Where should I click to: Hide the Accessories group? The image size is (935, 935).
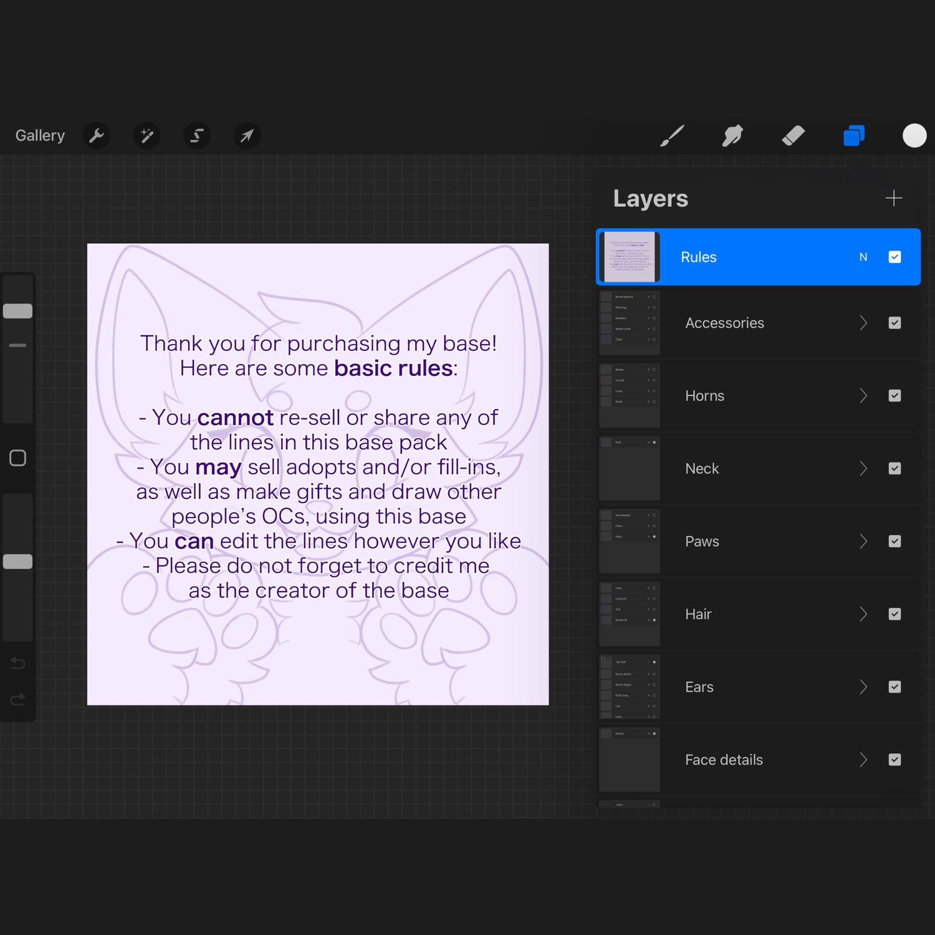[x=894, y=323]
